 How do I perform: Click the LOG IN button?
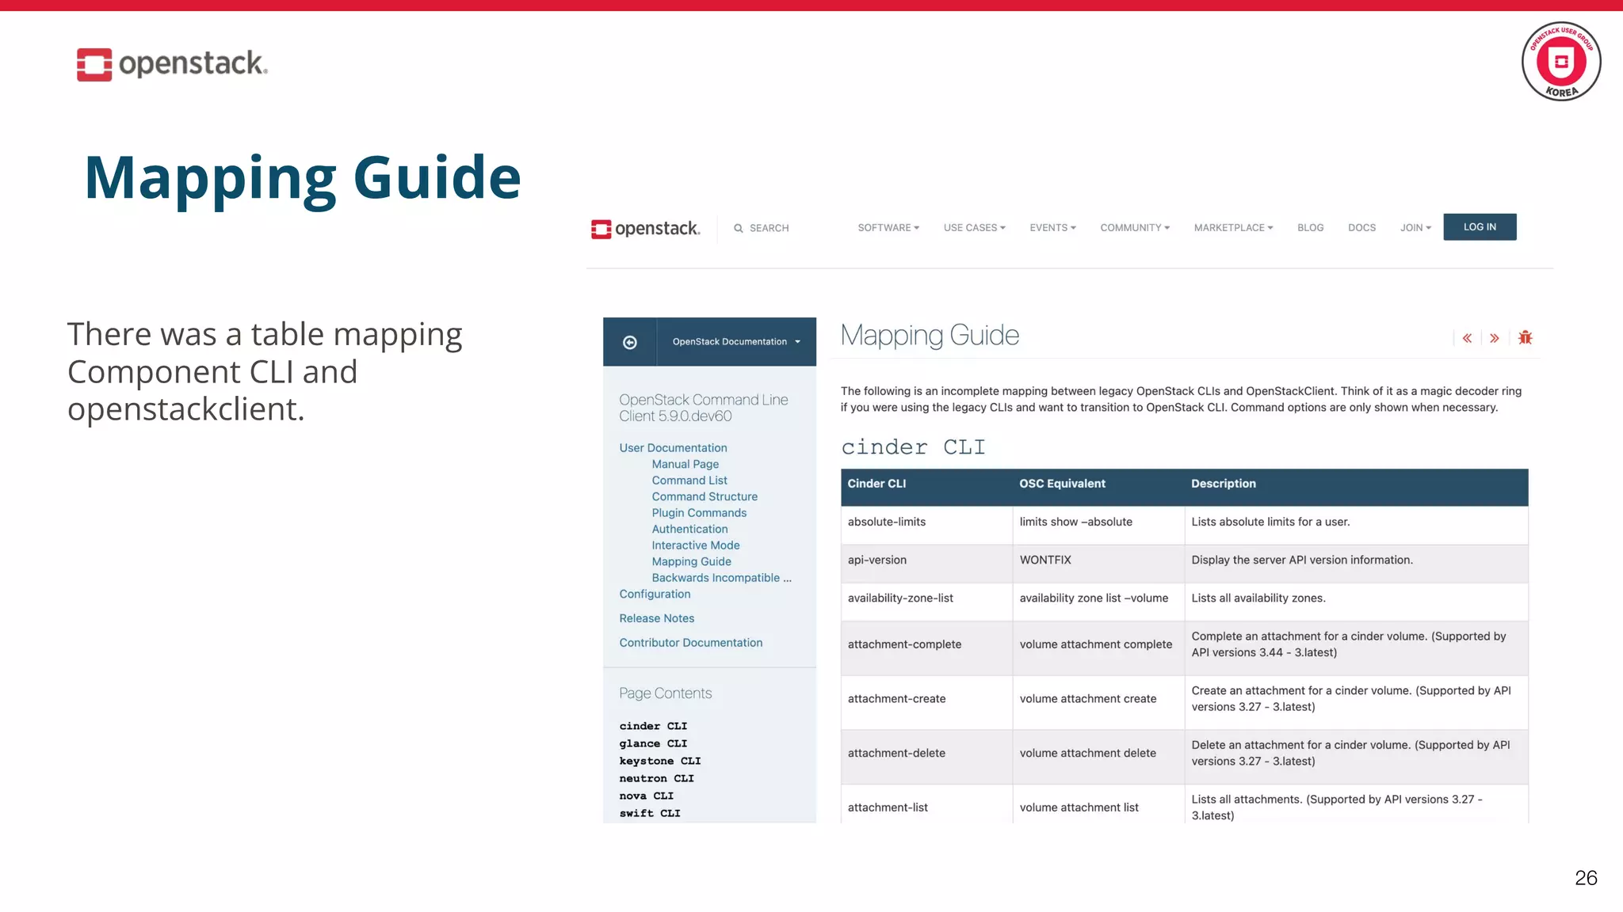point(1480,227)
